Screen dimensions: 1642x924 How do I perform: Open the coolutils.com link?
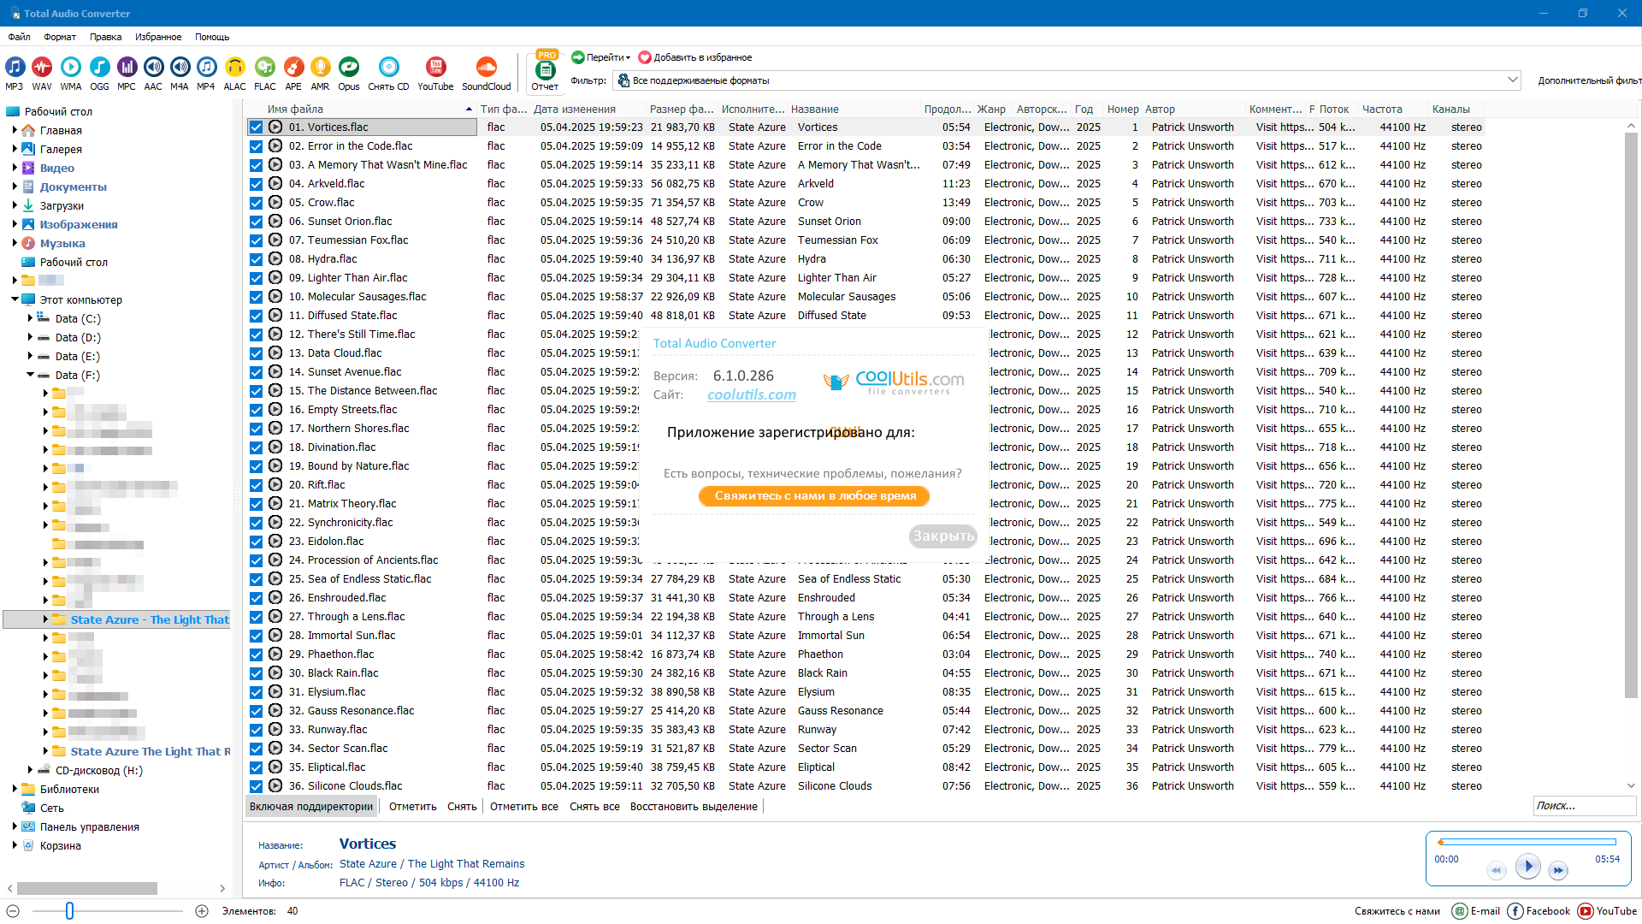(751, 394)
